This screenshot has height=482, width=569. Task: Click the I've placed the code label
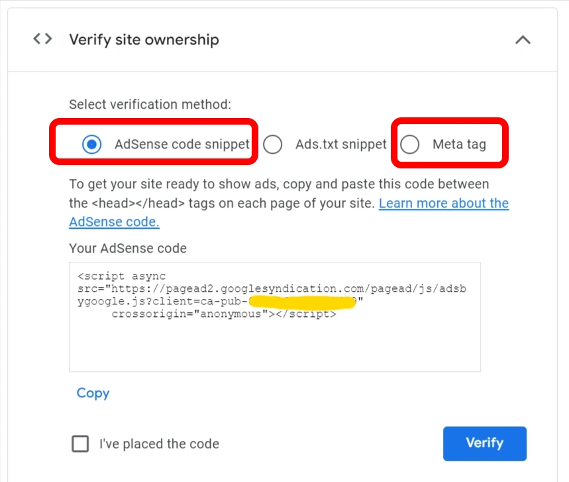click(159, 444)
